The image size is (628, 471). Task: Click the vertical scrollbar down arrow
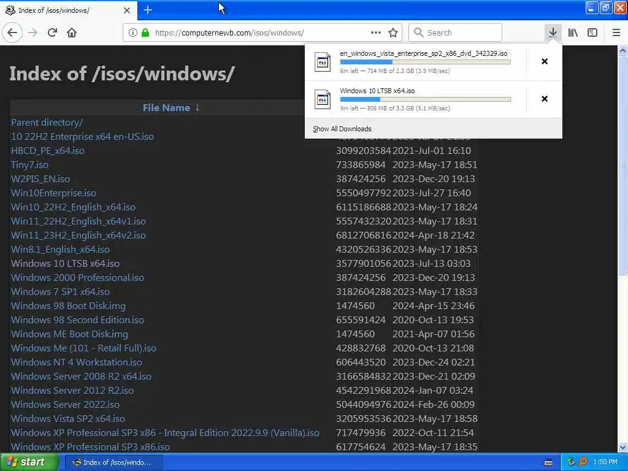[622, 447]
